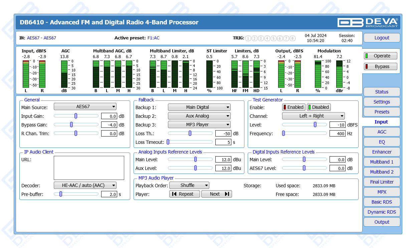416x248 pixels.
Task: Switch processor to Operate mode
Action: [380, 56]
